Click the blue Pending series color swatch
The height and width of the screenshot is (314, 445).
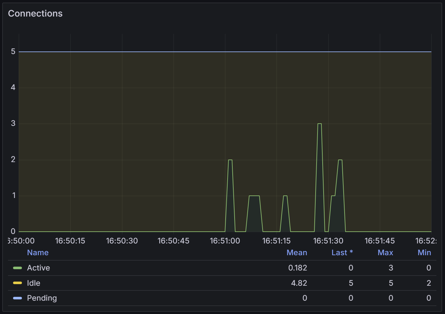[17, 298]
